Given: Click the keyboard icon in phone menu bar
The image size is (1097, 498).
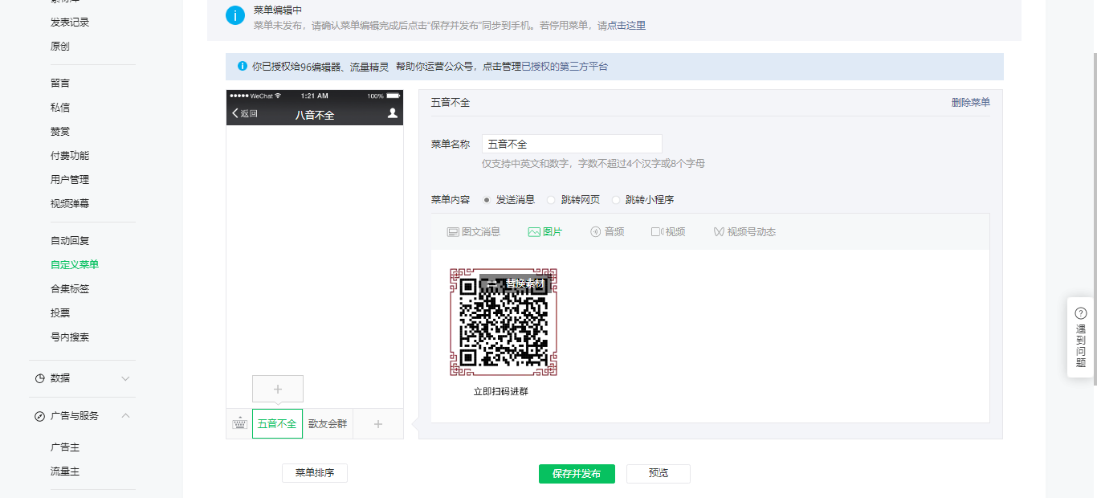Looking at the screenshot, I should click(239, 423).
